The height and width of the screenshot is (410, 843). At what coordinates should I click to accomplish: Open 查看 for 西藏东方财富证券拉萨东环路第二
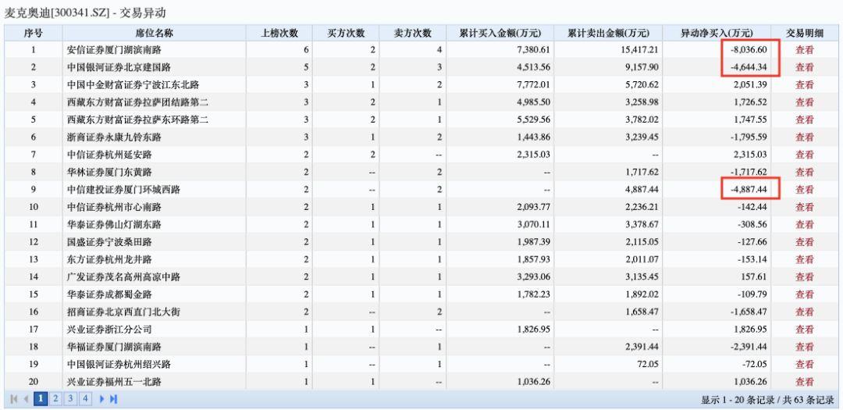pos(804,120)
